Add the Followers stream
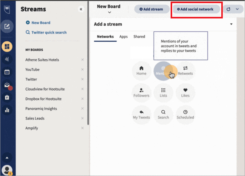Image resolution: width=245 pixels, height=176 pixels. point(141,93)
